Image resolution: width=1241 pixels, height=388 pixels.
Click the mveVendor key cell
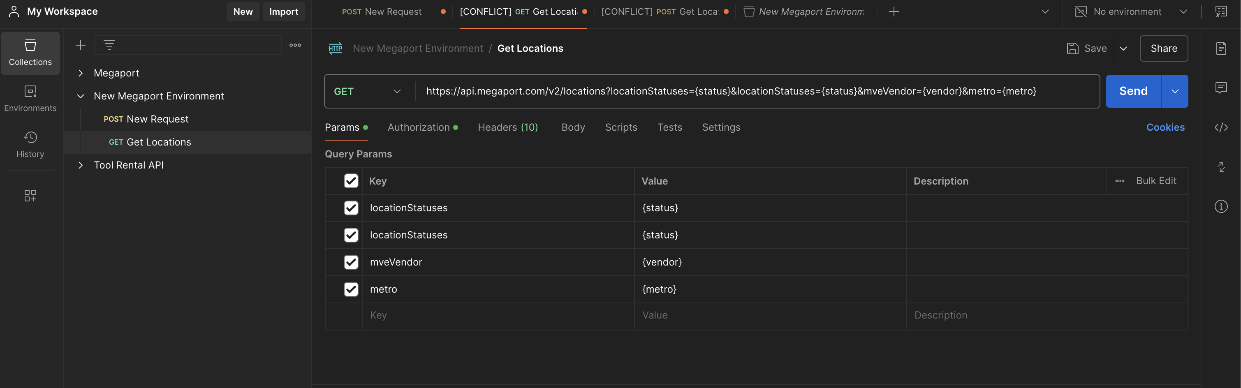(498, 262)
